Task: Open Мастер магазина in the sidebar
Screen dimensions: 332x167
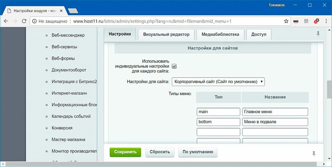Action: pos(68,140)
